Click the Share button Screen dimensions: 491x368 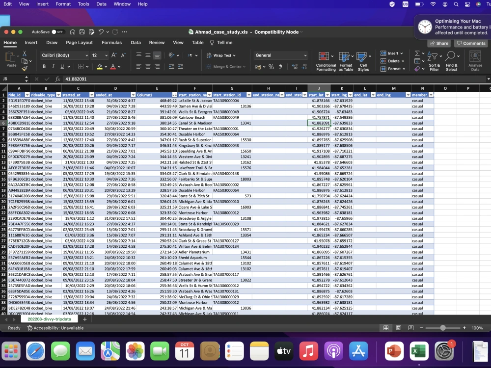click(x=439, y=43)
